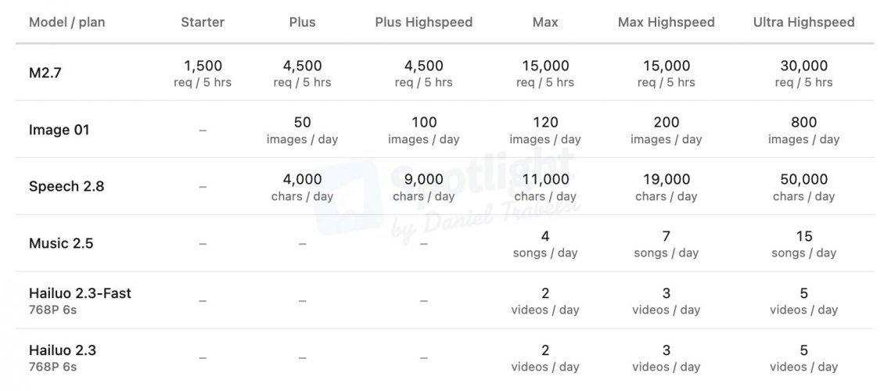The image size is (891, 391).
Task: Click the Speech 2.8 row label
Action: [x=66, y=186]
